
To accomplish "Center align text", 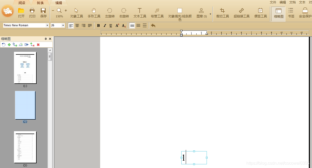I will (x=77, y=26).
